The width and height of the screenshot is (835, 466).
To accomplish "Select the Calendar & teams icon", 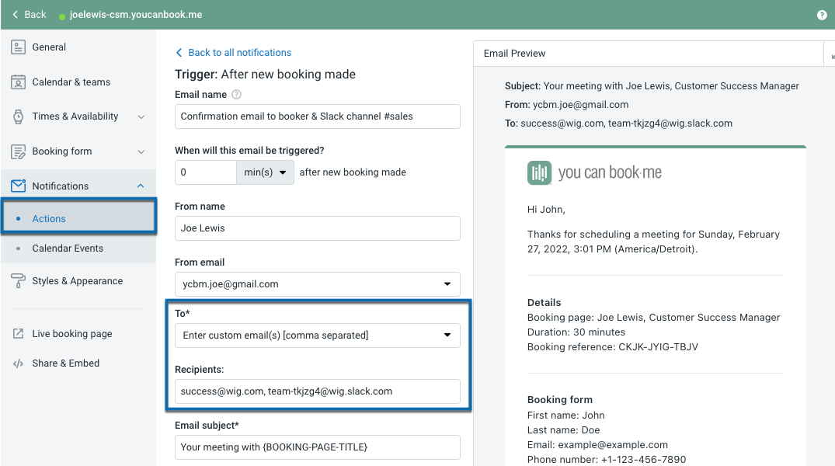I will tap(19, 82).
